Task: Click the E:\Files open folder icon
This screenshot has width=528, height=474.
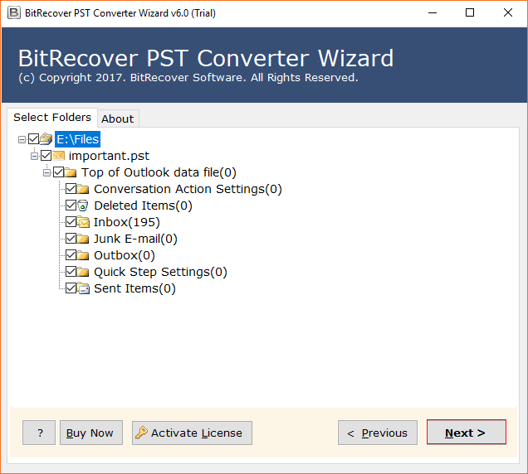Action: tap(46, 139)
